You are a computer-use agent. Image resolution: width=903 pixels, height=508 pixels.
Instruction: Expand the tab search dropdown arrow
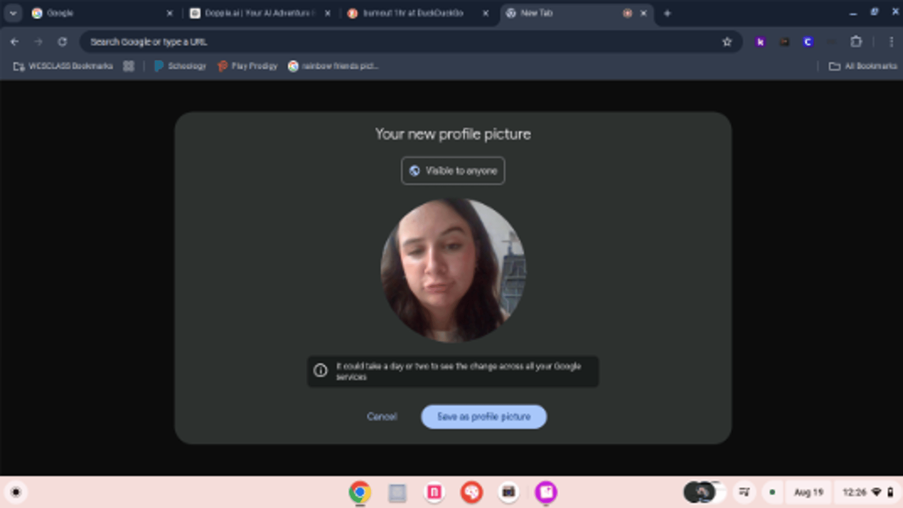tap(13, 13)
